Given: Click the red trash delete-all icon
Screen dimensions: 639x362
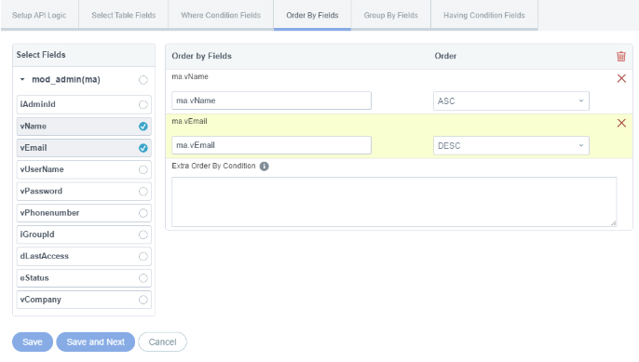Looking at the screenshot, I should (x=621, y=56).
